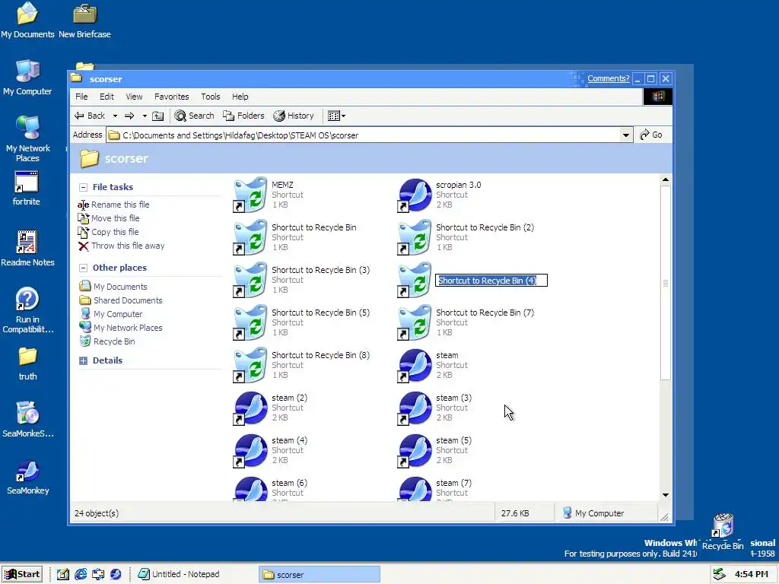Select Shortcut to Recycle Bin (8) icon
779x584 pixels.
tap(250, 366)
